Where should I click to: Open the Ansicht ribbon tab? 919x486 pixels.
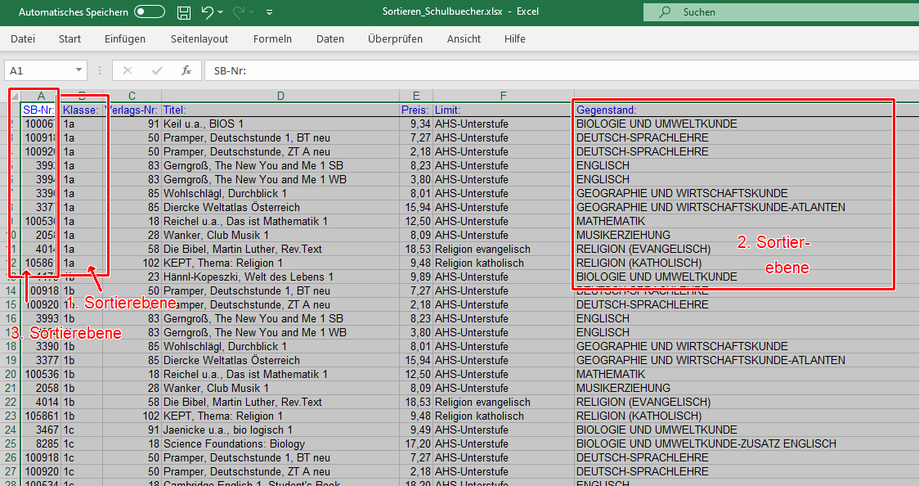pos(464,38)
